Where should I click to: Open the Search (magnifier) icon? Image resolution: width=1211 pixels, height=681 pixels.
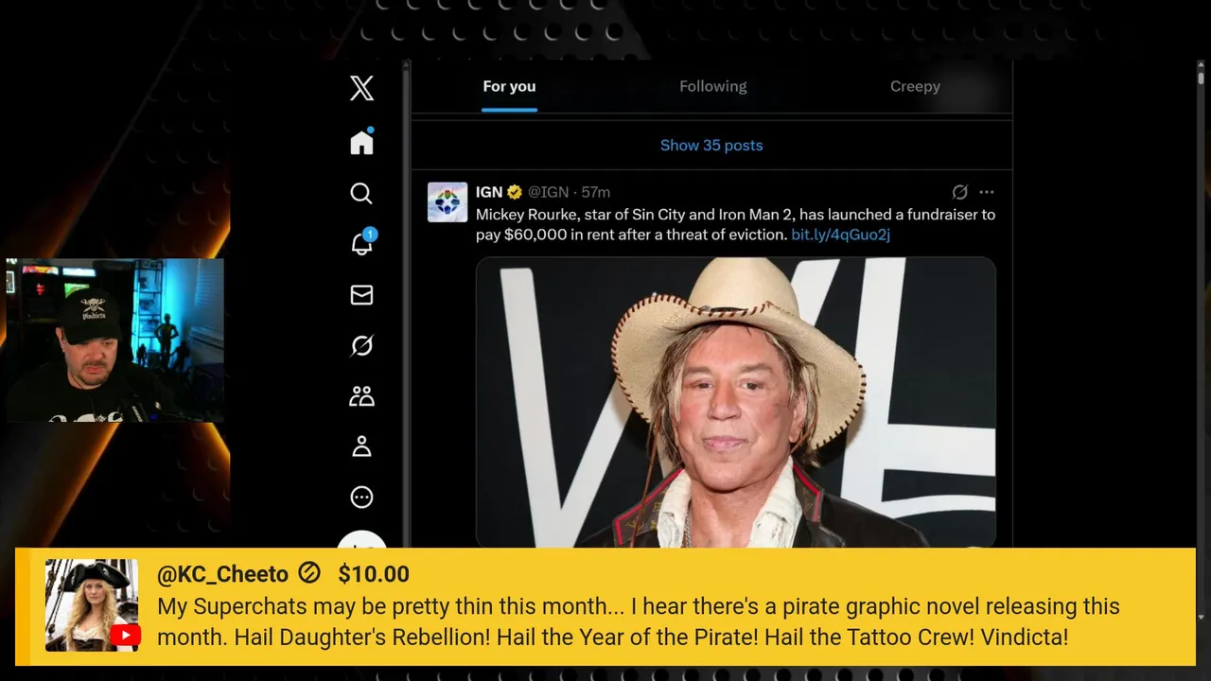(361, 194)
